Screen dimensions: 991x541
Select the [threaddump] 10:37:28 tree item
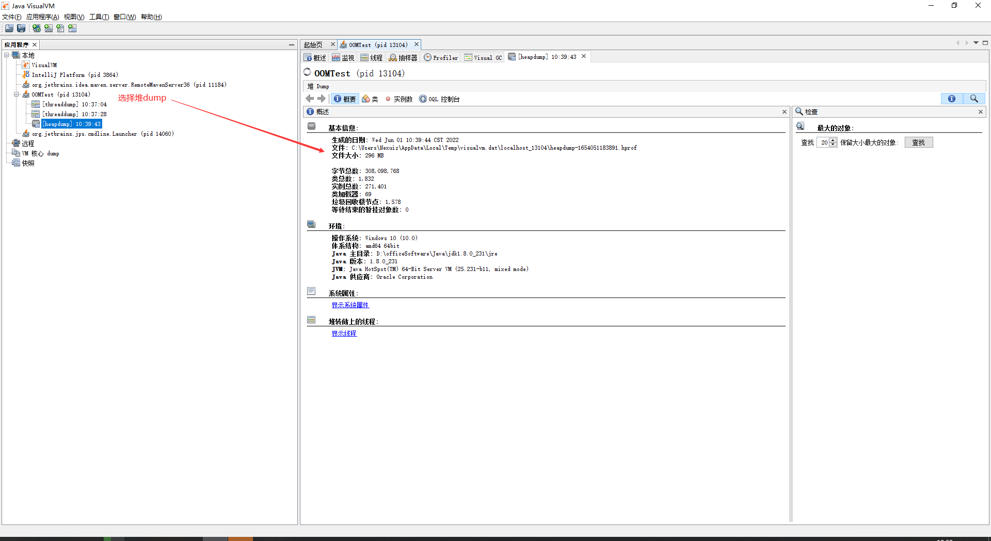click(74, 114)
